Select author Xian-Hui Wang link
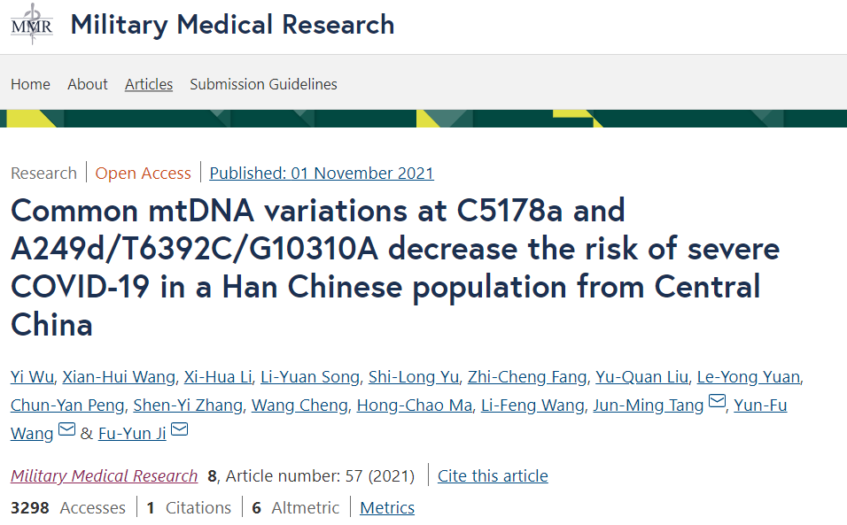 (120, 377)
